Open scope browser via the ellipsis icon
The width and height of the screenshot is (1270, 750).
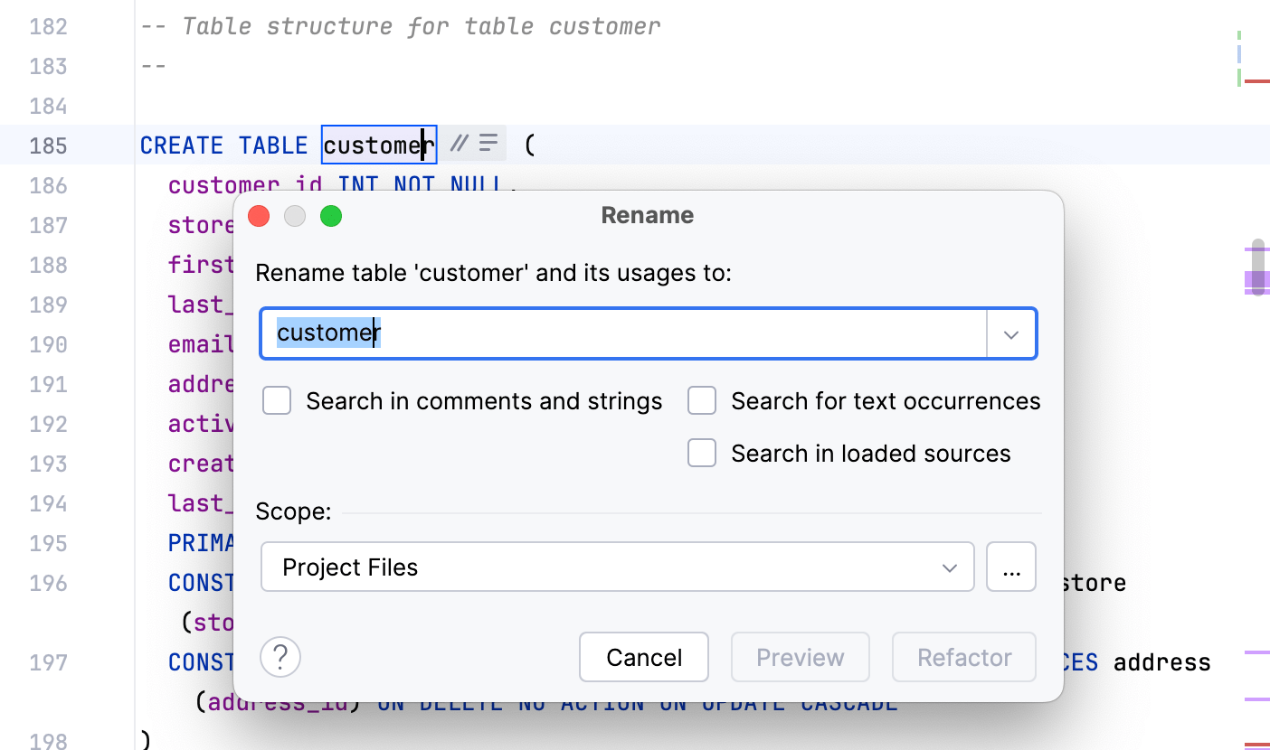click(1010, 567)
